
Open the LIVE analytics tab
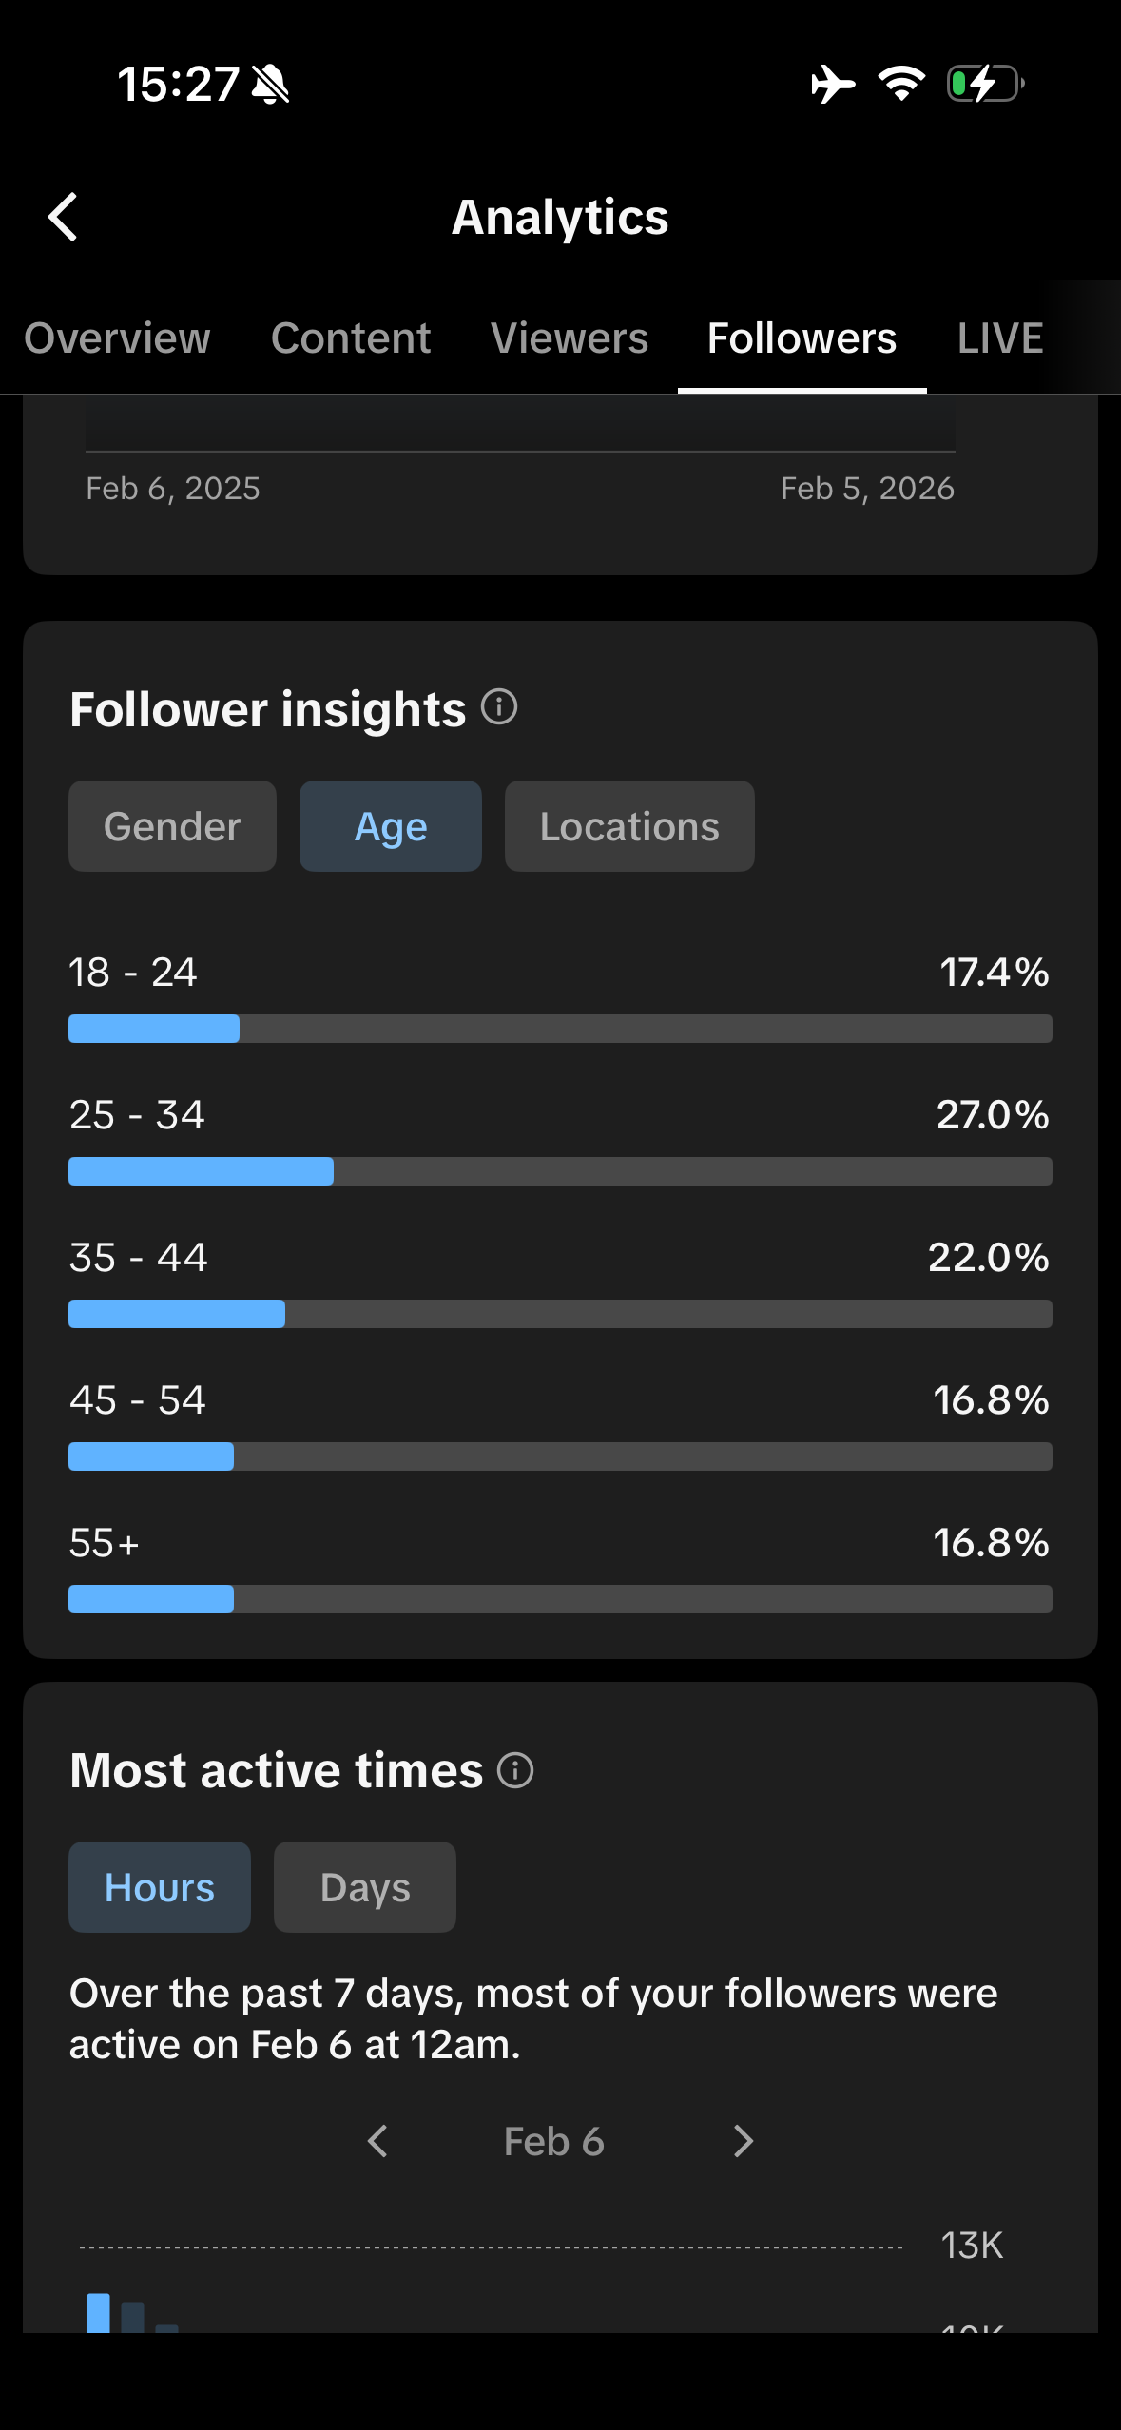(1000, 338)
